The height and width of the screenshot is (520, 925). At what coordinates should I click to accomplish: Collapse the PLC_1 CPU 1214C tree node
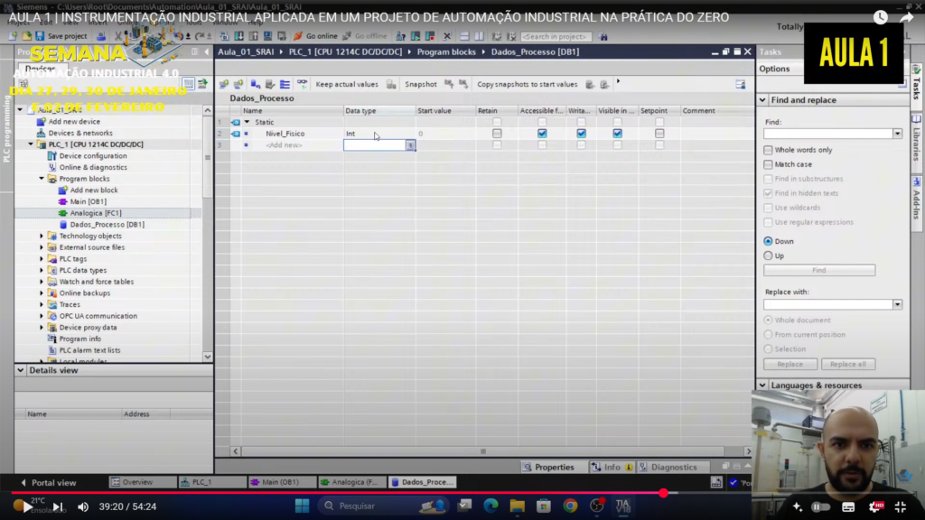tap(31, 144)
